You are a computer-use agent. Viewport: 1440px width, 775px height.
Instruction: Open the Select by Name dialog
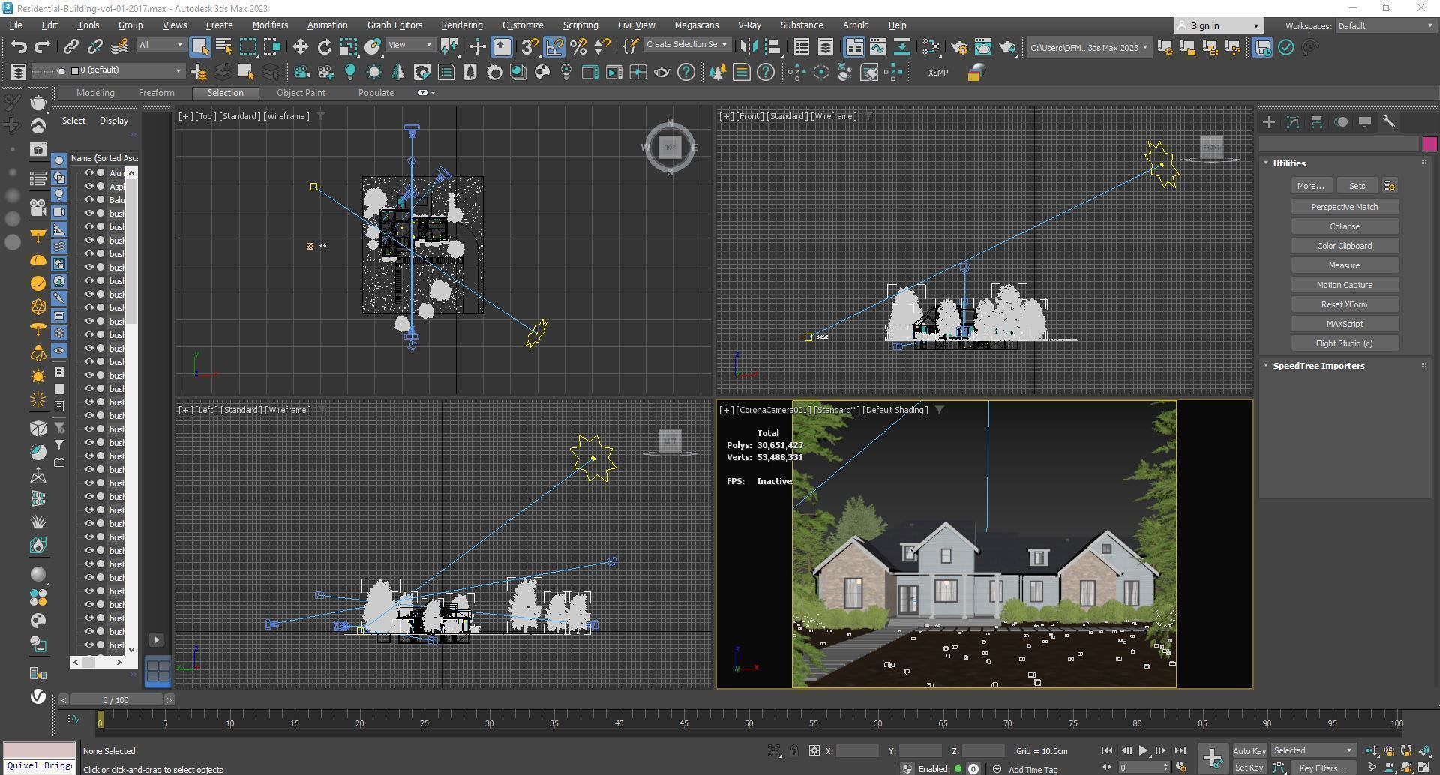coord(223,47)
